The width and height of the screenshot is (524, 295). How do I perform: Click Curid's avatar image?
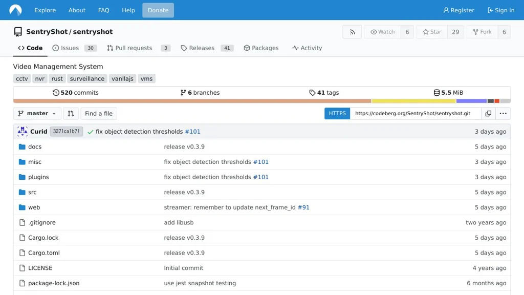coord(23,132)
